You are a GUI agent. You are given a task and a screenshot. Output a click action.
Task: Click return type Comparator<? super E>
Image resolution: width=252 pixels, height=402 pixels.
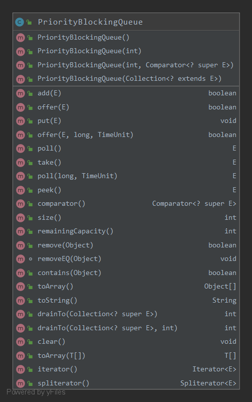click(194, 204)
